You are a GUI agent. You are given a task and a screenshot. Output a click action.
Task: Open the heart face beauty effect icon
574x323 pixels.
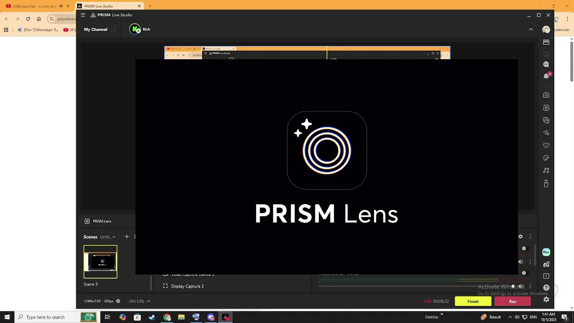coord(546,145)
